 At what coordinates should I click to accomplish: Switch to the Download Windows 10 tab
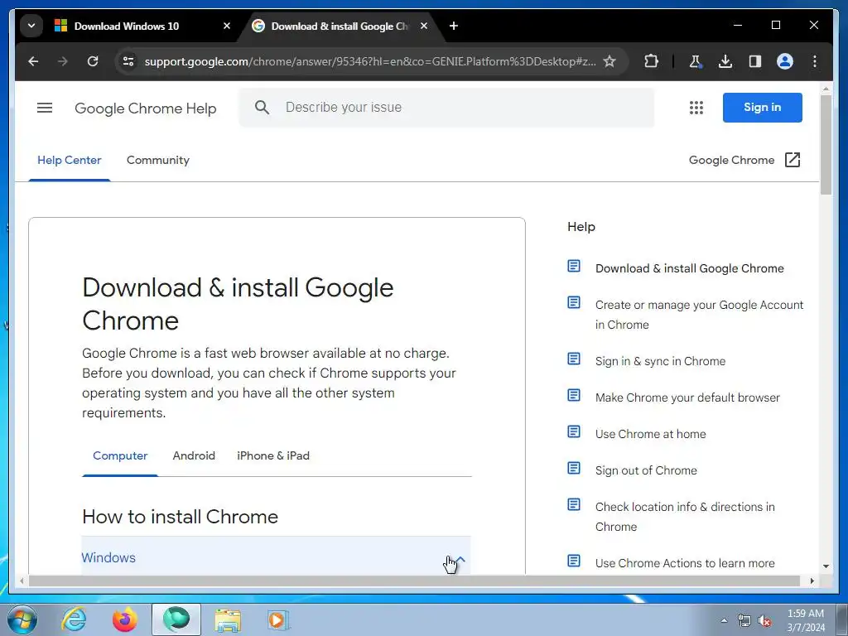tap(126, 26)
